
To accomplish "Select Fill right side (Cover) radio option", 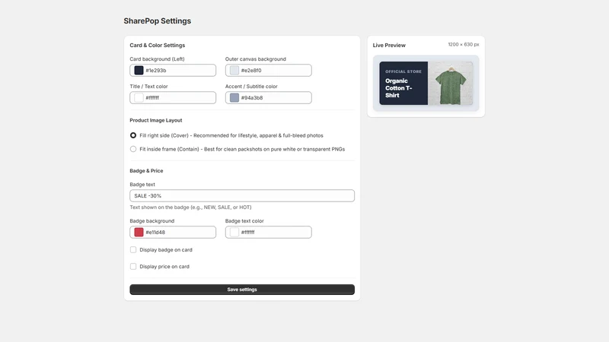I will 133,135.
